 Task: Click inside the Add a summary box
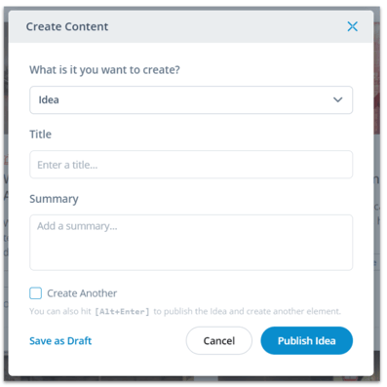(x=191, y=243)
